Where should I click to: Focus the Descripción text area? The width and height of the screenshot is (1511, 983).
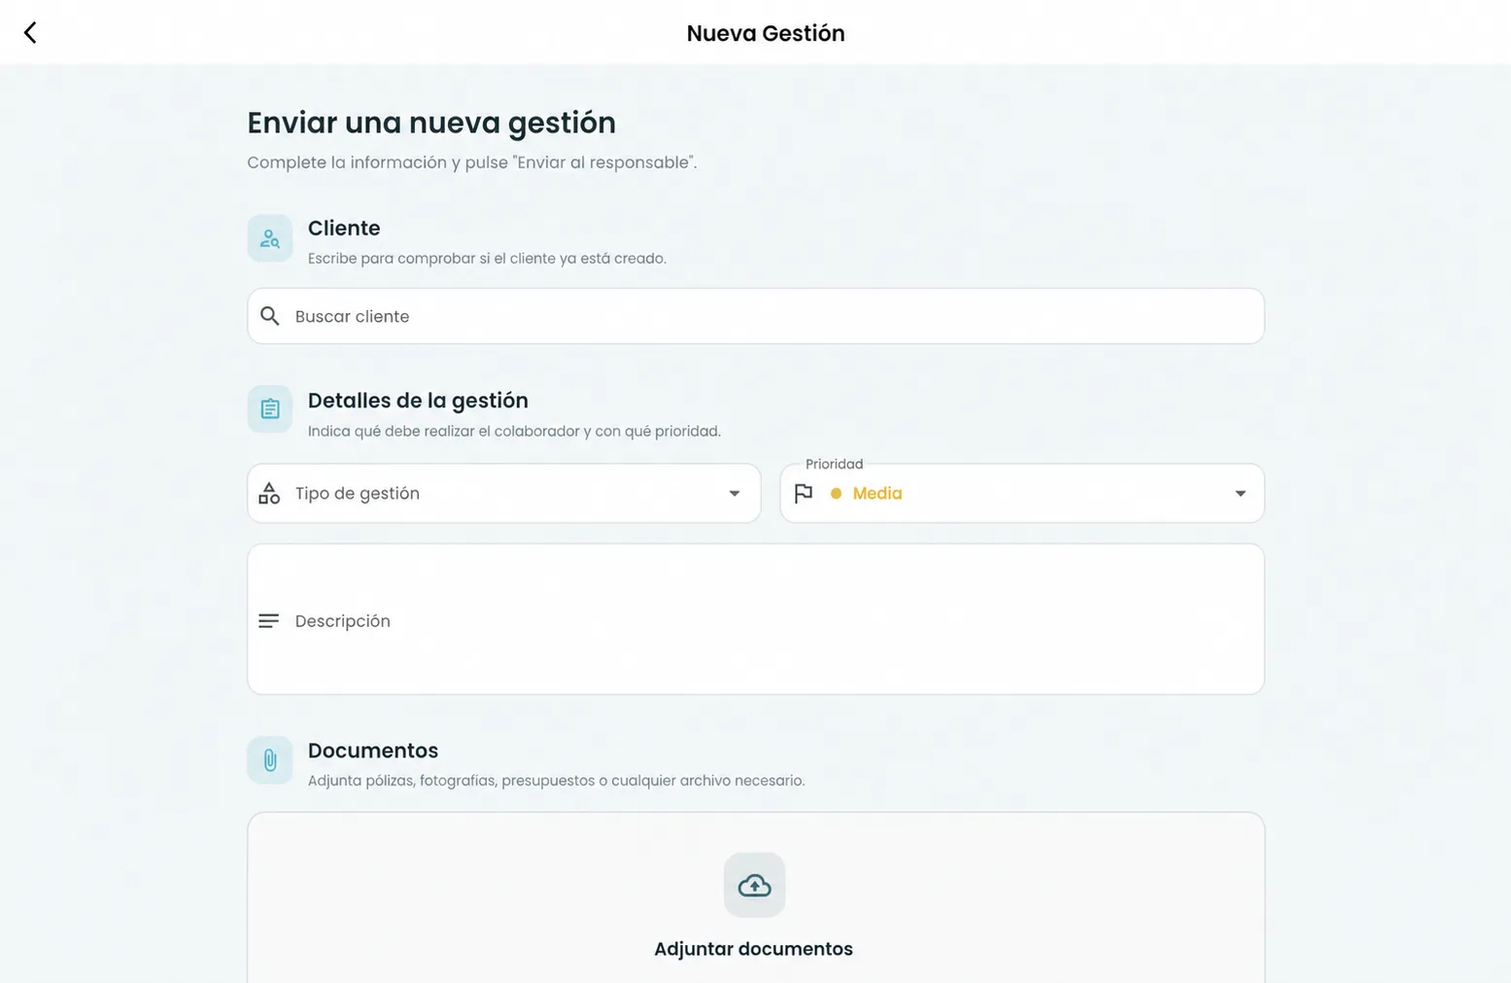click(x=756, y=619)
